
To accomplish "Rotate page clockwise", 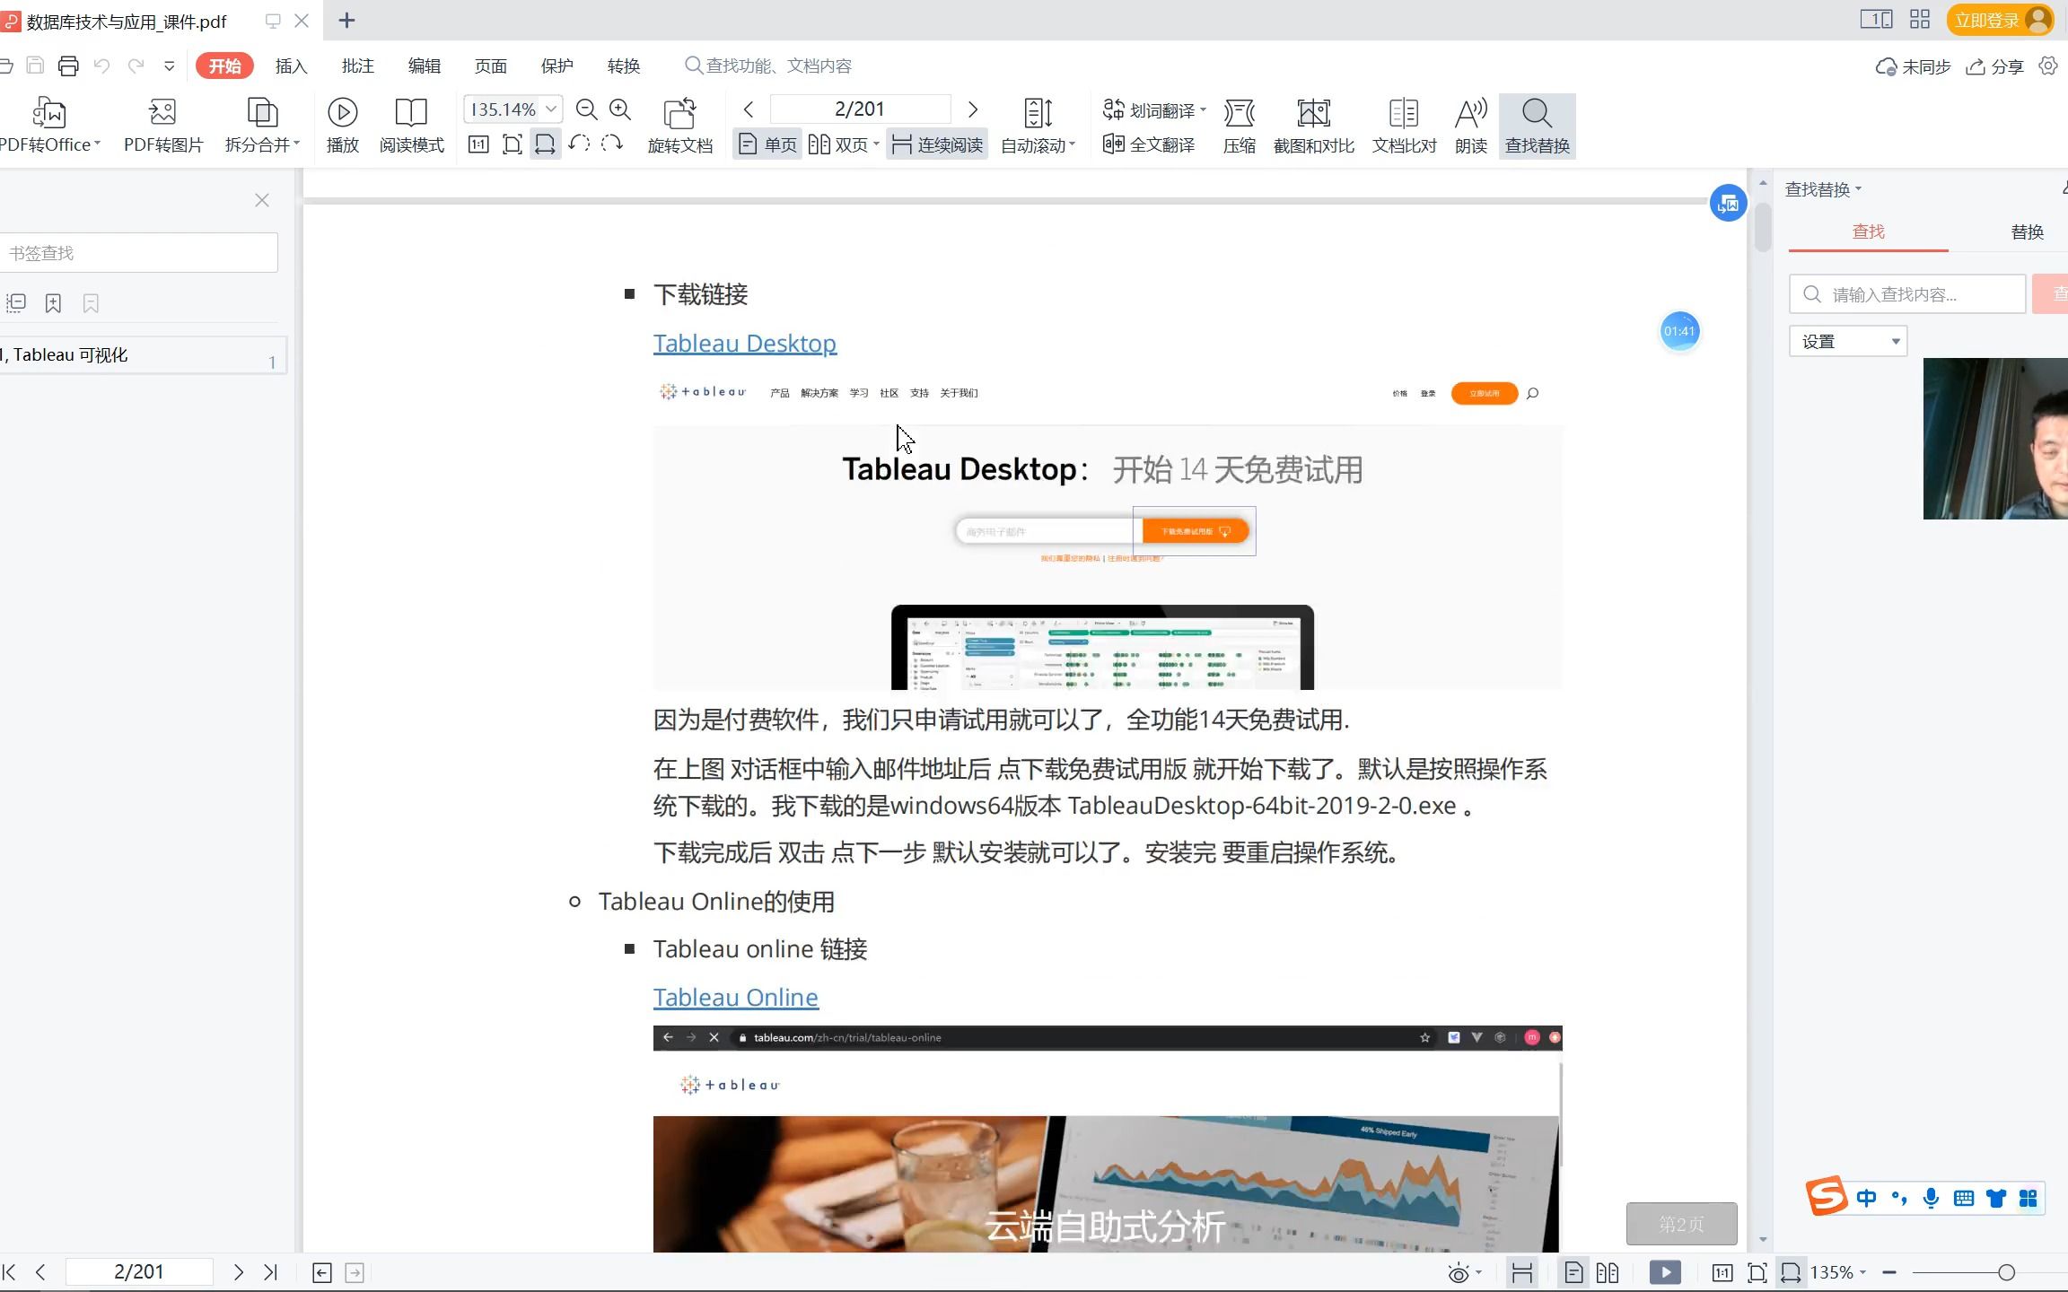I will 612,144.
